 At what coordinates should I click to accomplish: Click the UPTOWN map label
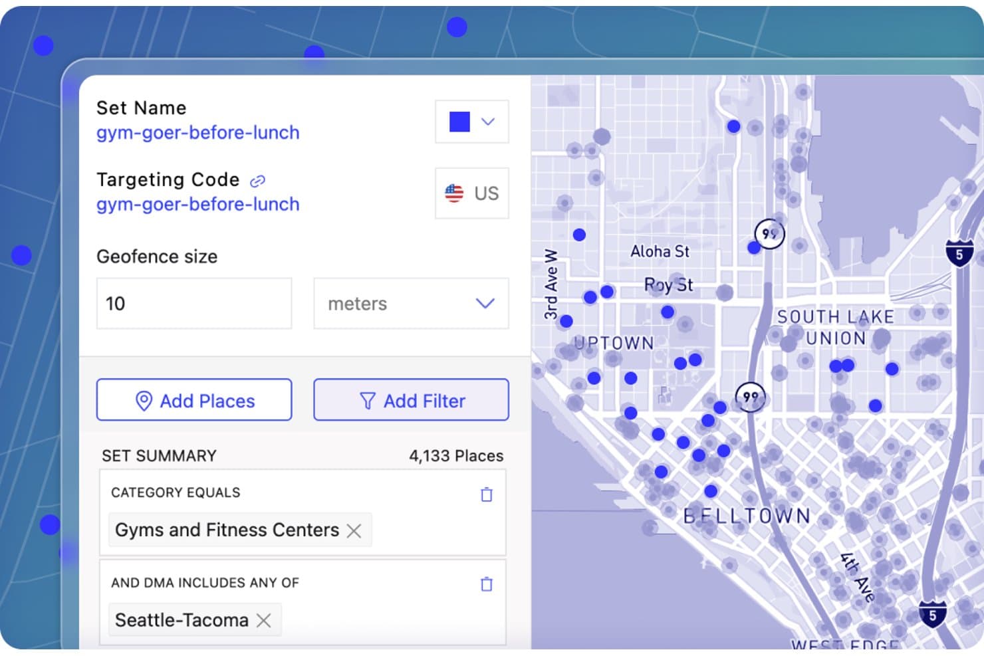[614, 344]
